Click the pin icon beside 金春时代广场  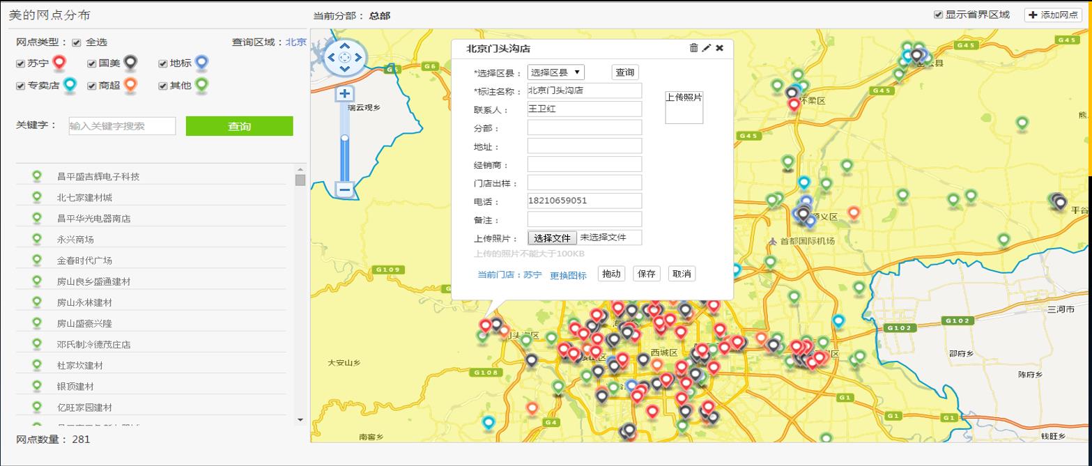37,260
